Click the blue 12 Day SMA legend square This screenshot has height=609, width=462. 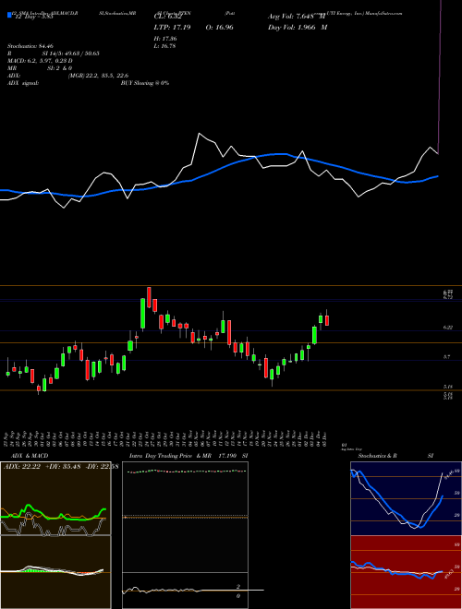(x=9, y=16)
